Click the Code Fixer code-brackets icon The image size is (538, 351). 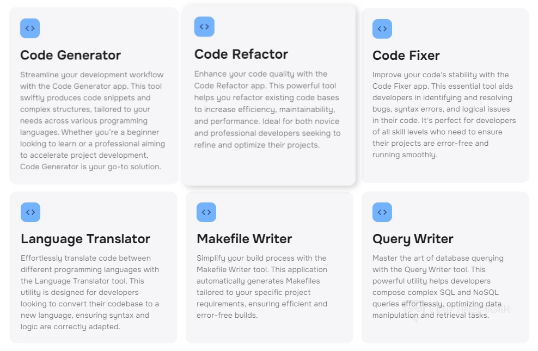point(382,29)
